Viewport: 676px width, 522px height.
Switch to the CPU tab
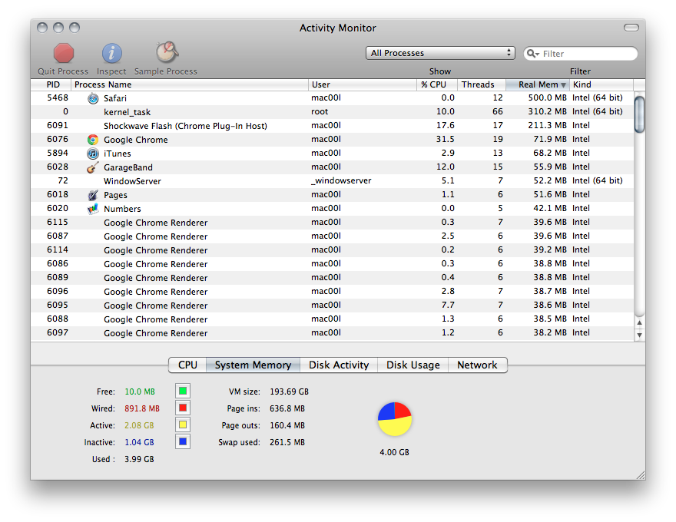point(187,365)
